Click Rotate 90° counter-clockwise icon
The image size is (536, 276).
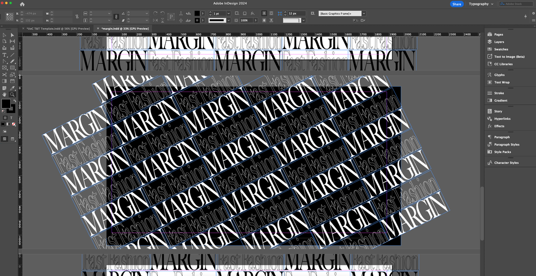tap(162, 13)
